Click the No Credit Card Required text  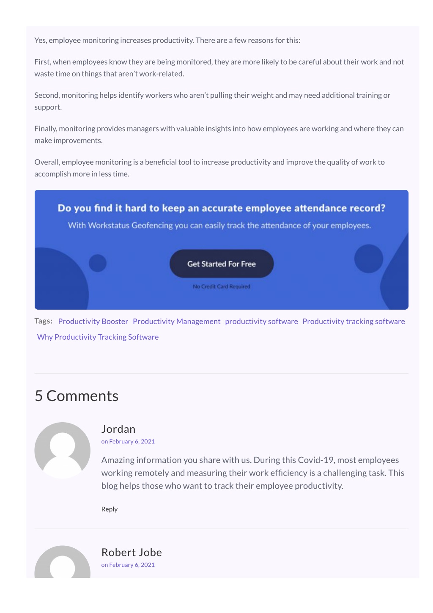point(222,286)
